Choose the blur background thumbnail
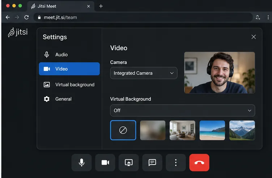This screenshot has height=178, width=272. 153,130
